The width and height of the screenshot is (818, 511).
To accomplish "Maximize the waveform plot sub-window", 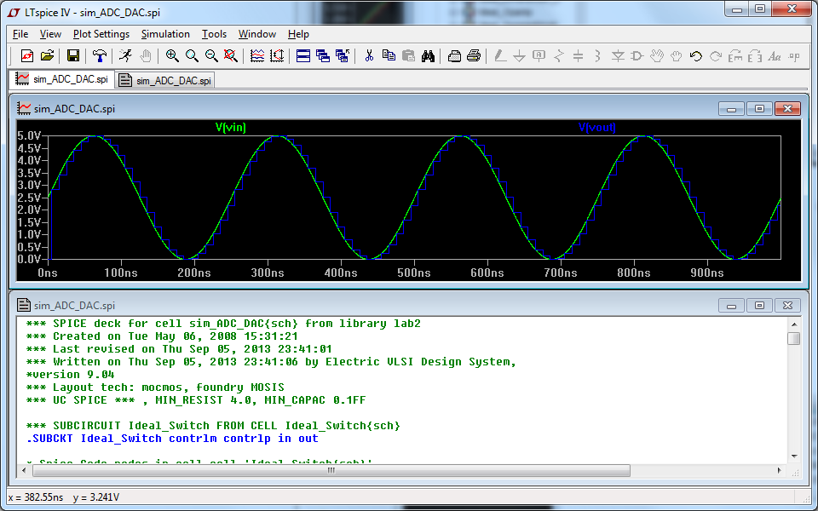I will tap(760, 108).
